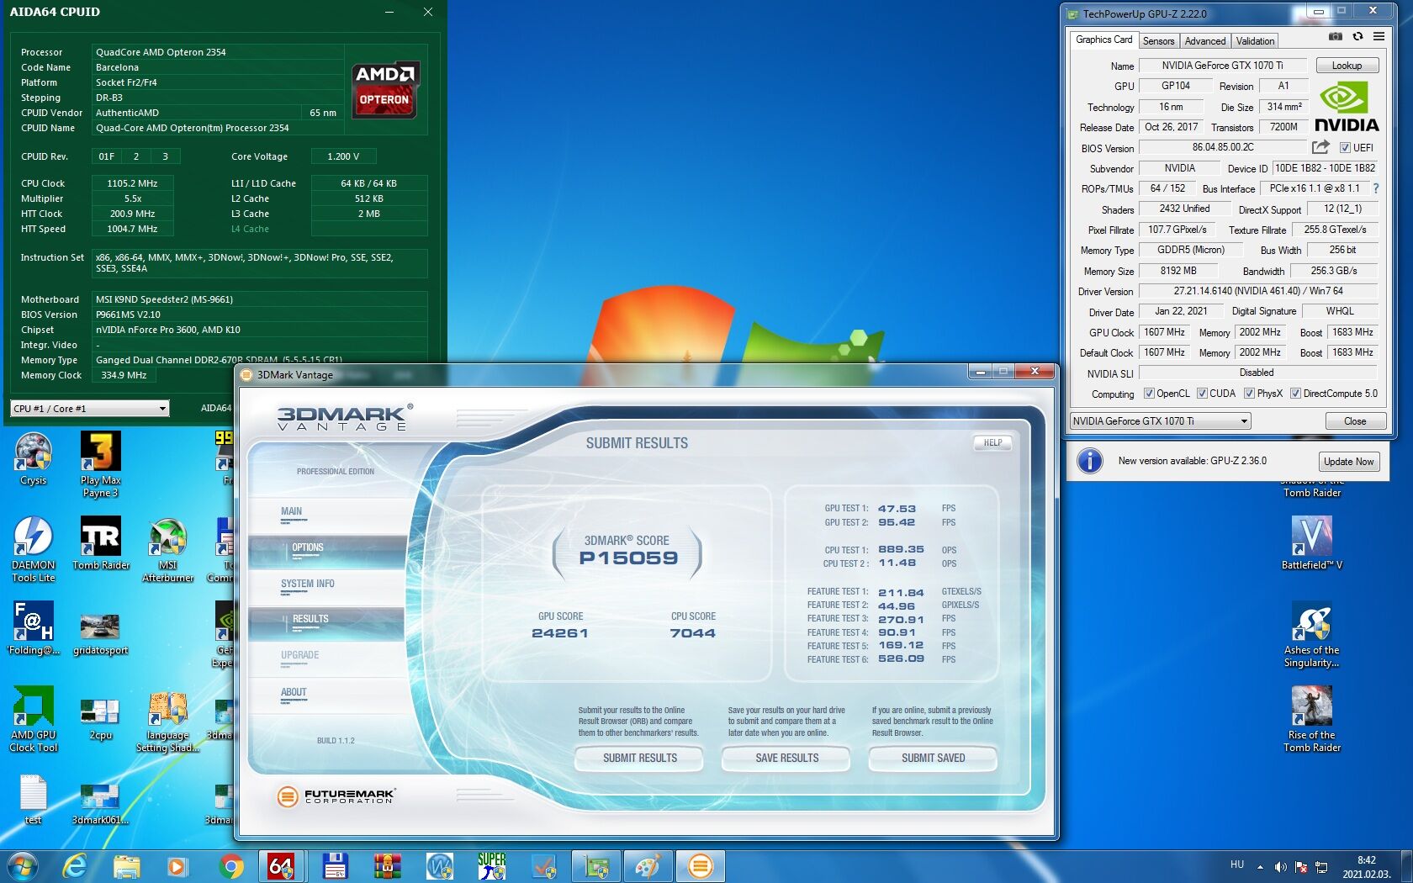This screenshot has width=1413, height=883.
Task: Click SUBMIT RESULTS in 3DMark Vantage
Action: (639, 759)
